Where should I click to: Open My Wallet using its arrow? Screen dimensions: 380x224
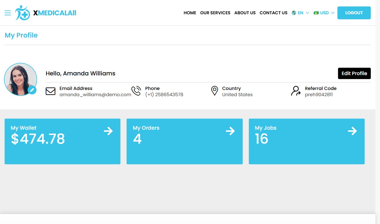click(x=108, y=131)
